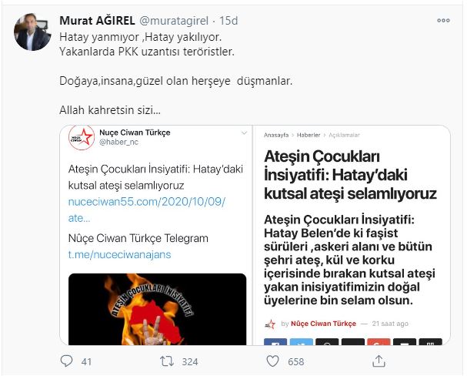Go to Haberler breadcrumb
Viewport: 467px width, 376px height.
coord(309,135)
